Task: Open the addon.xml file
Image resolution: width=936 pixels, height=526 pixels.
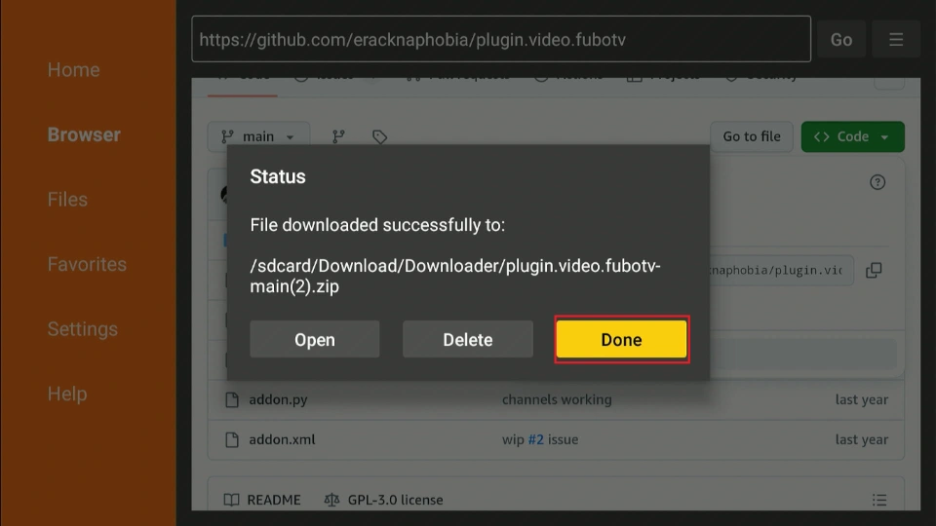Action: pyautogui.click(x=282, y=439)
